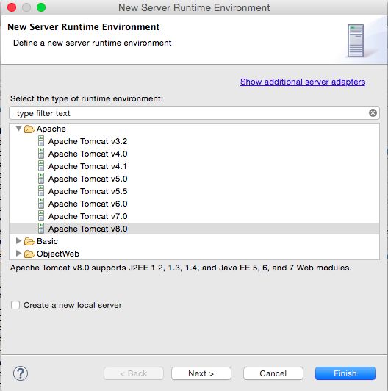The width and height of the screenshot is (388, 391).
Task: Click the Apache Tomcat v7.0 server icon
Action: (41, 215)
